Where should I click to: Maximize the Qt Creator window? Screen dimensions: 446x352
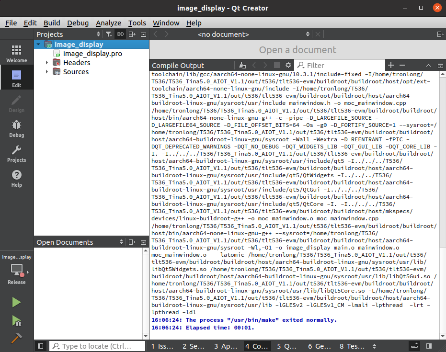click(x=421, y=8)
